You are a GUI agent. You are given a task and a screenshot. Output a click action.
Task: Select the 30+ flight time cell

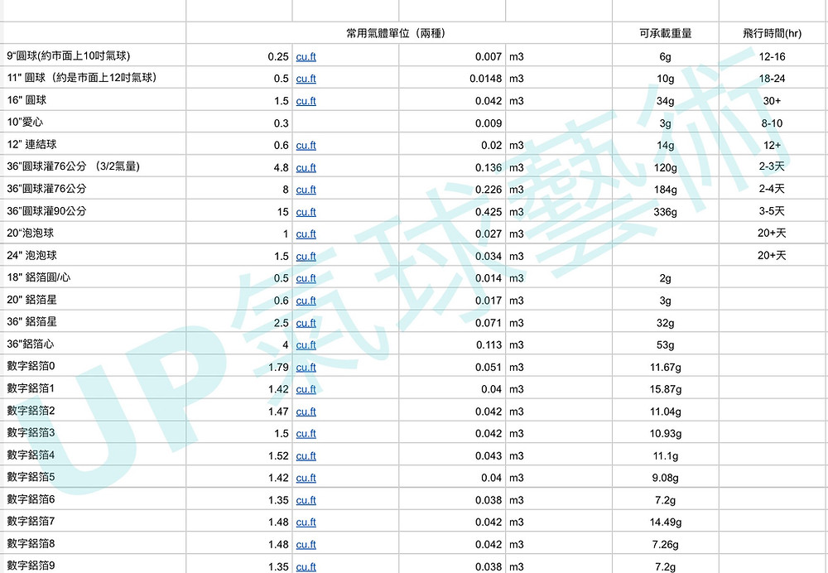click(x=773, y=100)
